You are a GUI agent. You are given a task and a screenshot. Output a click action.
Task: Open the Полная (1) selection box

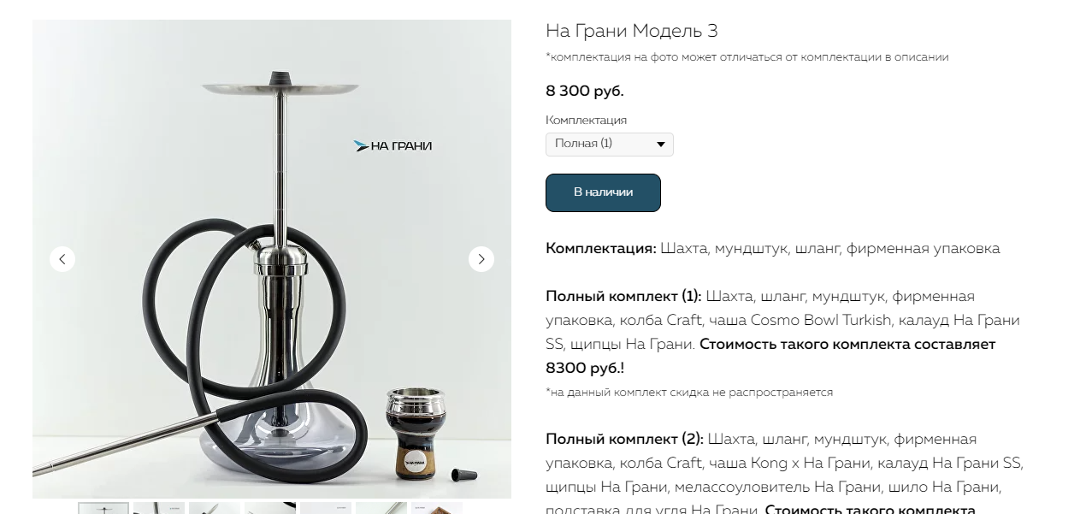pyautogui.click(x=610, y=145)
